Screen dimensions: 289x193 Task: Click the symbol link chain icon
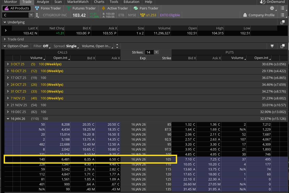(37, 15)
